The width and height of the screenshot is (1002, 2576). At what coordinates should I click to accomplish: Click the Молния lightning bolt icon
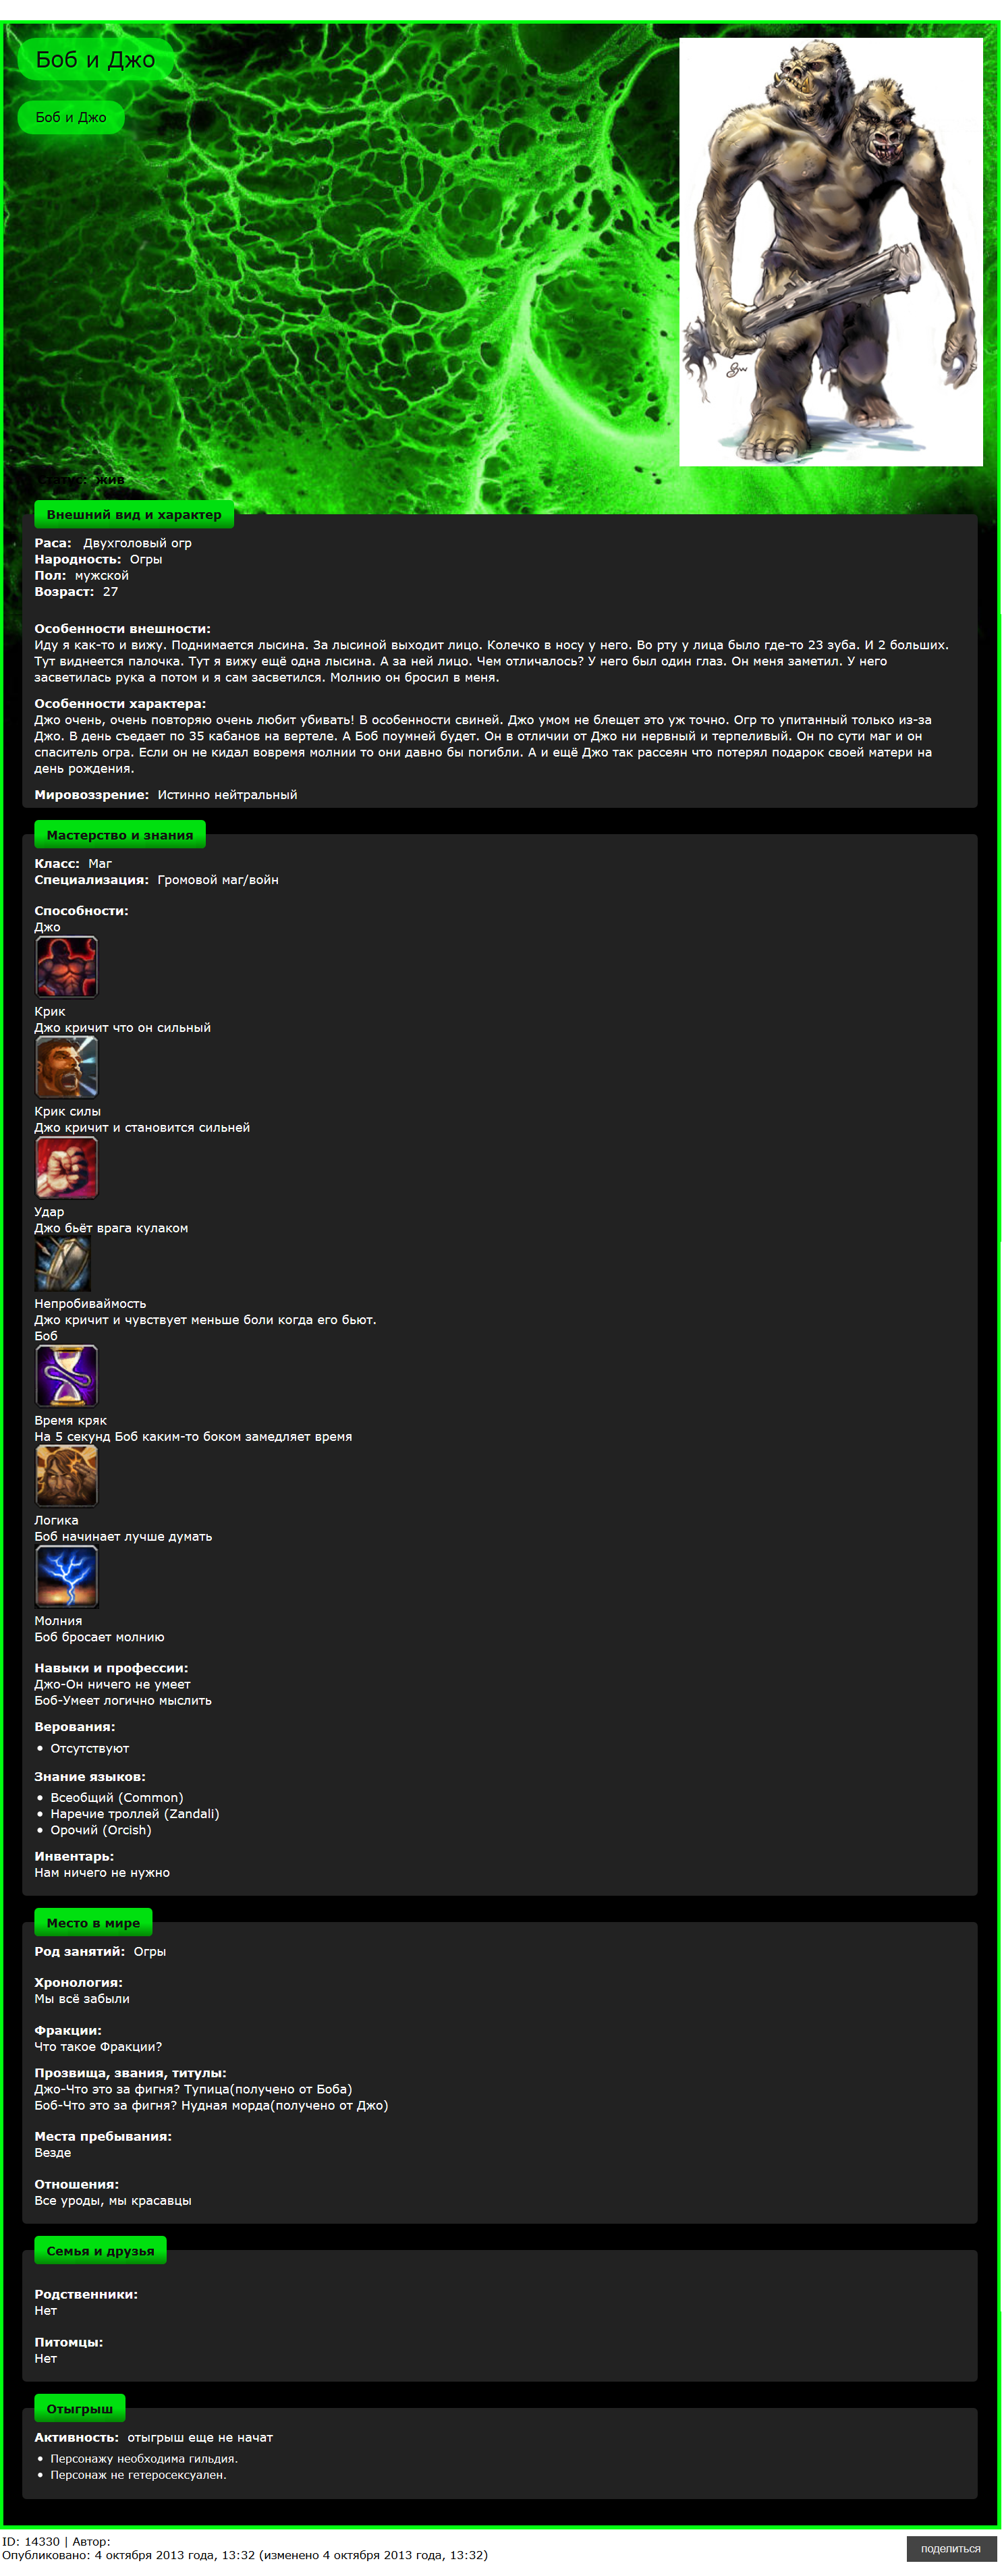[67, 1577]
